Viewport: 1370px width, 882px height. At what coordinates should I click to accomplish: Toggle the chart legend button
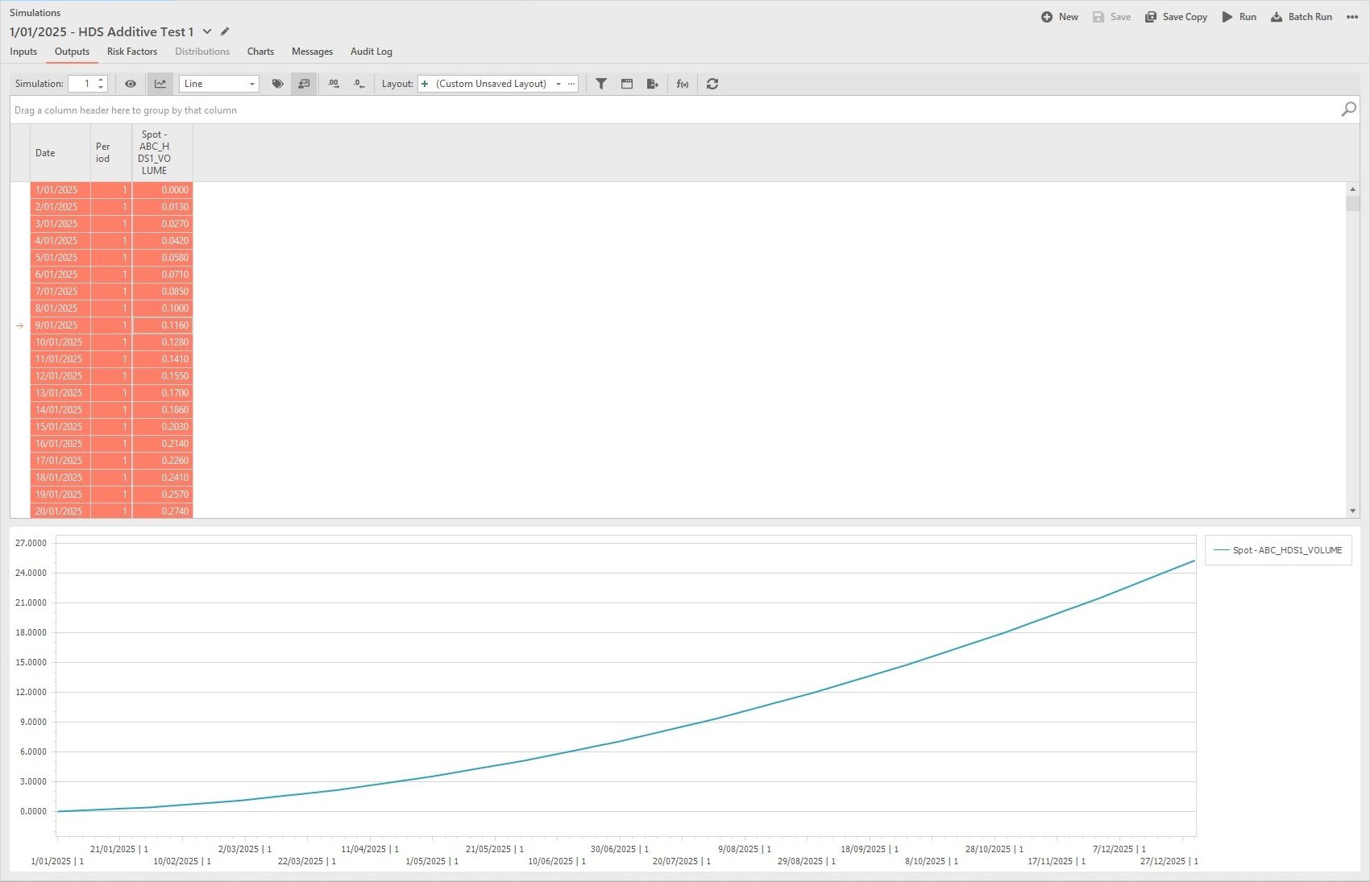(304, 84)
